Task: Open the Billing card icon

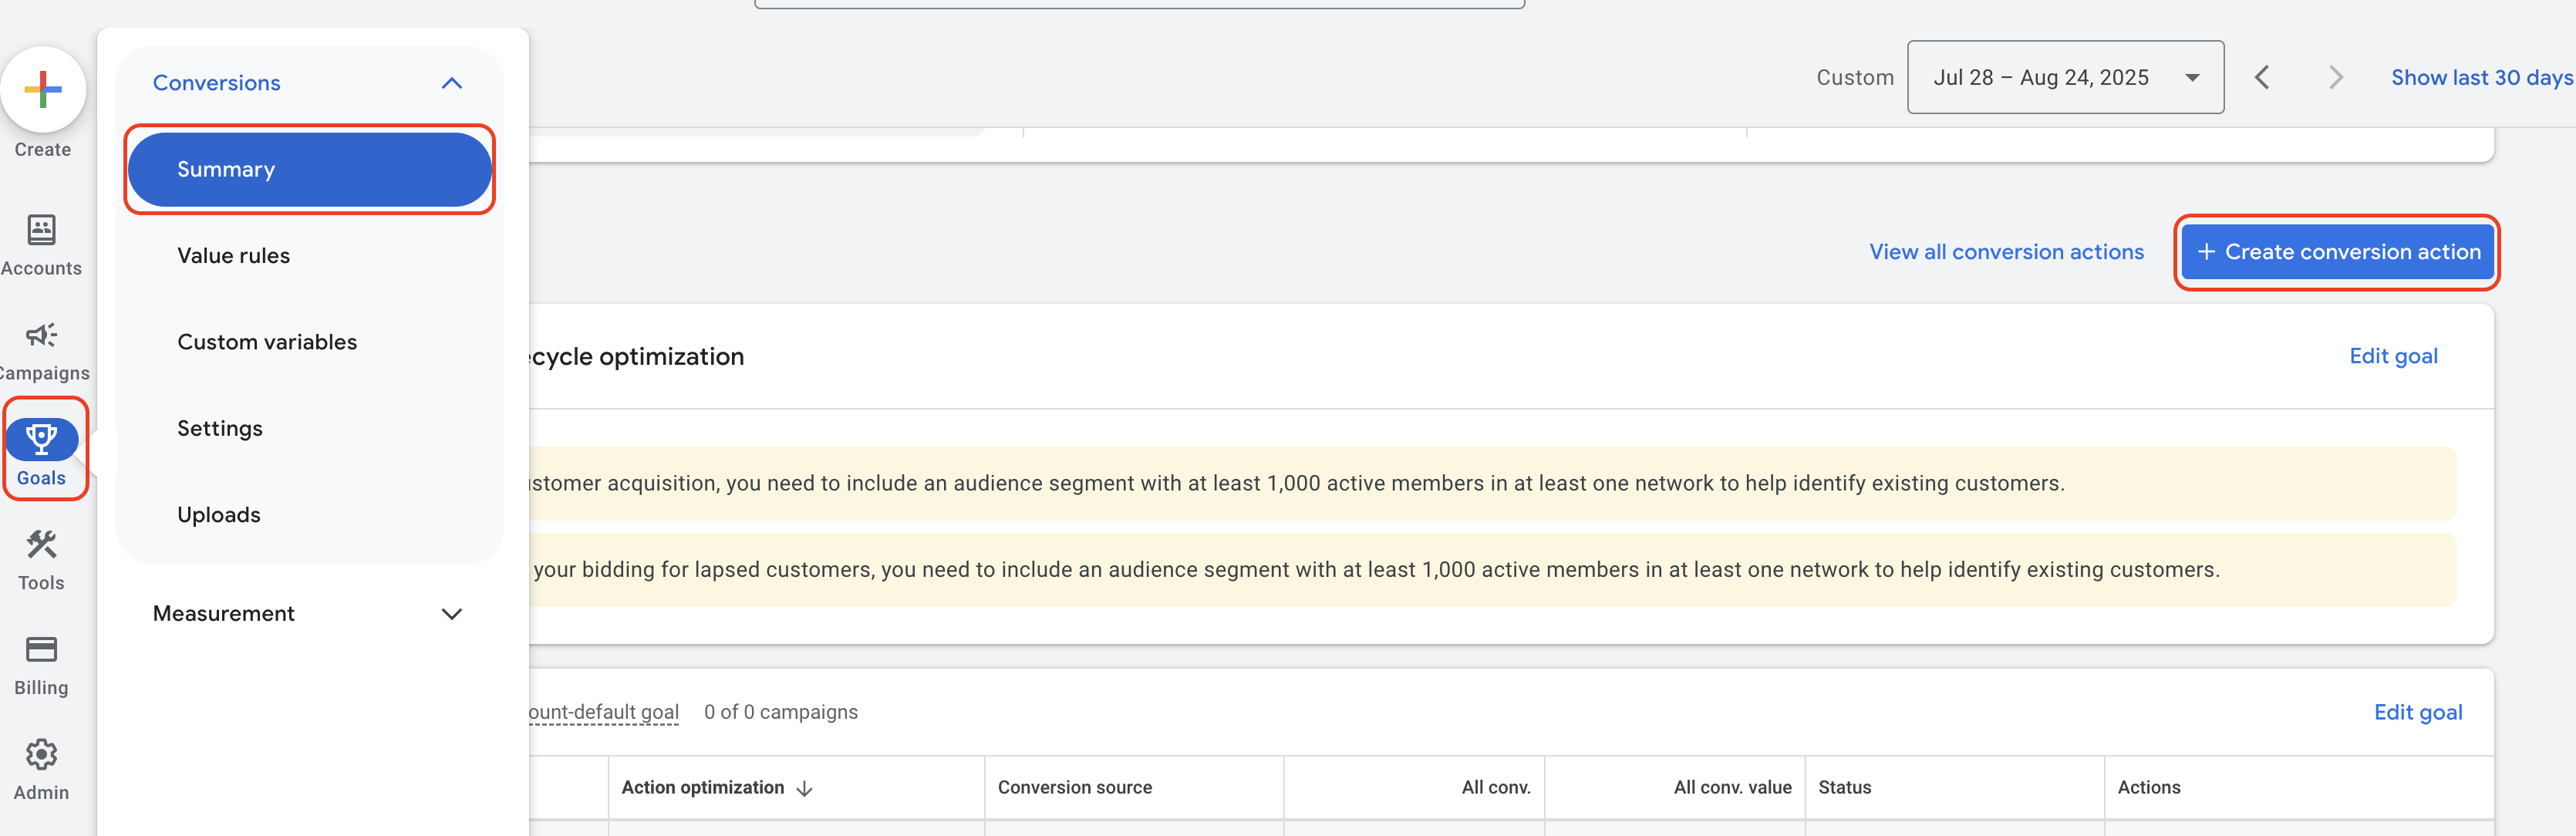Action: pos(41,650)
